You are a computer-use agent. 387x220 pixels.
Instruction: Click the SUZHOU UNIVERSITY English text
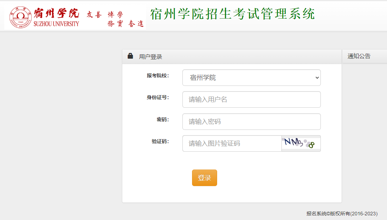(x=56, y=24)
